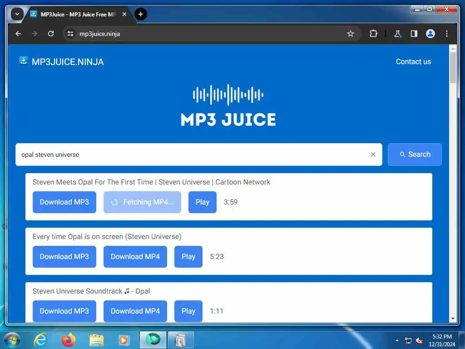Viewport: 465px width, 349px height.
Task: Open the Extensions puzzle icon
Action: [x=373, y=34]
